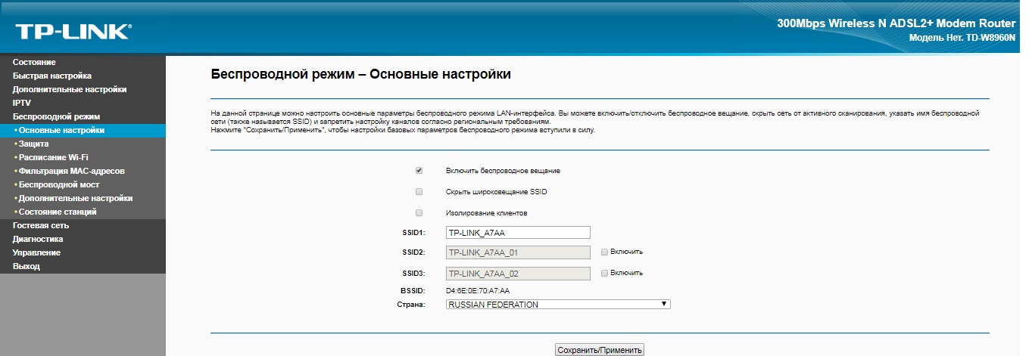The height and width of the screenshot is (356, 1032).
Task: Open Гостевая сеть section
Action: pyautogui.click(x=41, y=225)
